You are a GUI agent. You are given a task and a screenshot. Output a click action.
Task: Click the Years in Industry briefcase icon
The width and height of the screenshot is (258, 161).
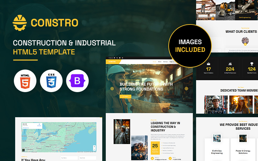(x=208, y=64)
